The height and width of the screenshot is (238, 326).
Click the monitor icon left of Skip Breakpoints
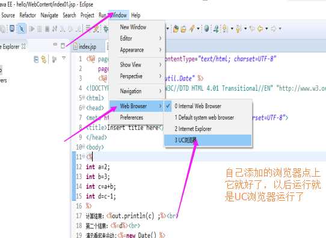[12, 29]
